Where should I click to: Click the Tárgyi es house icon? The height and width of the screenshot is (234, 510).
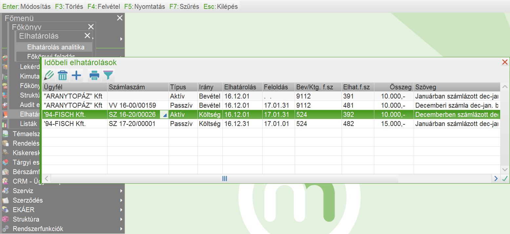pyautogui.click(x=5, y=162)
